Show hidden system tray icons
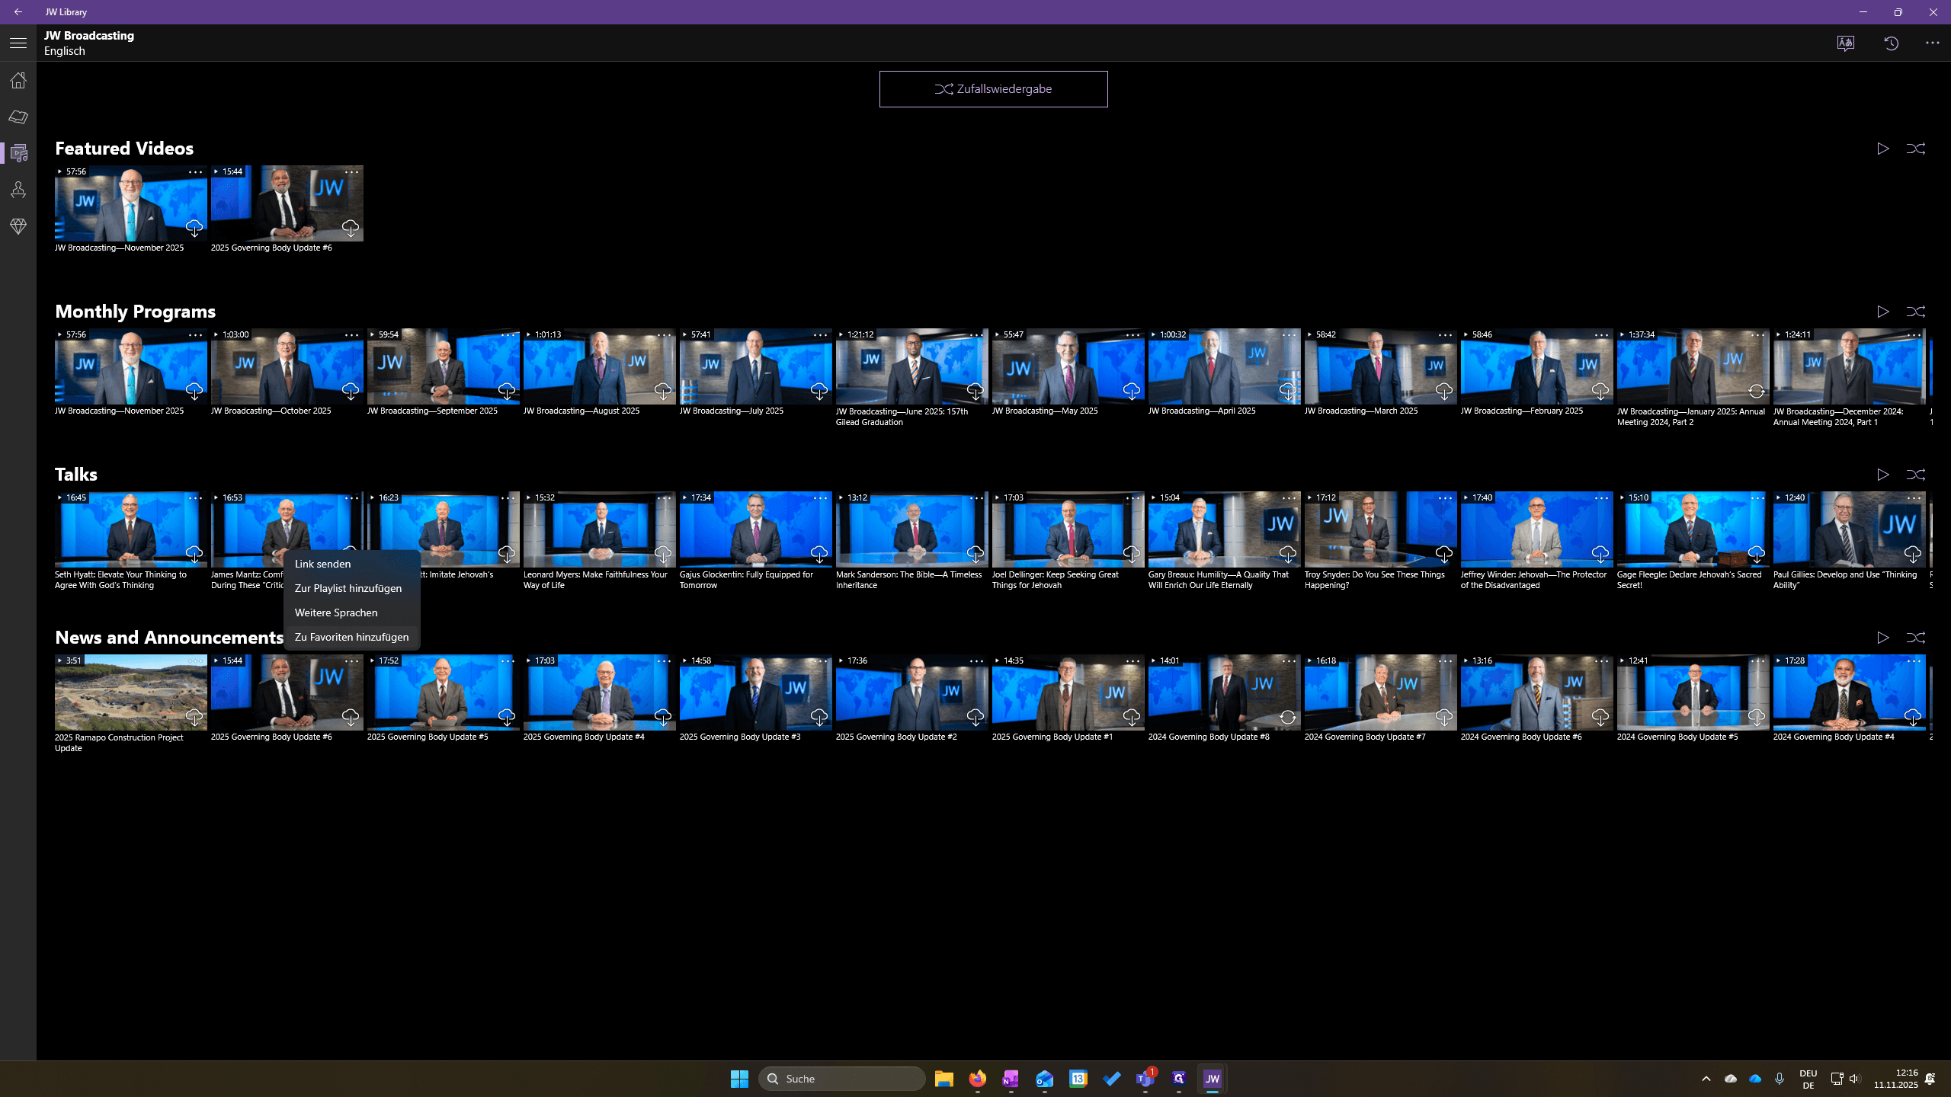 1706,1079
